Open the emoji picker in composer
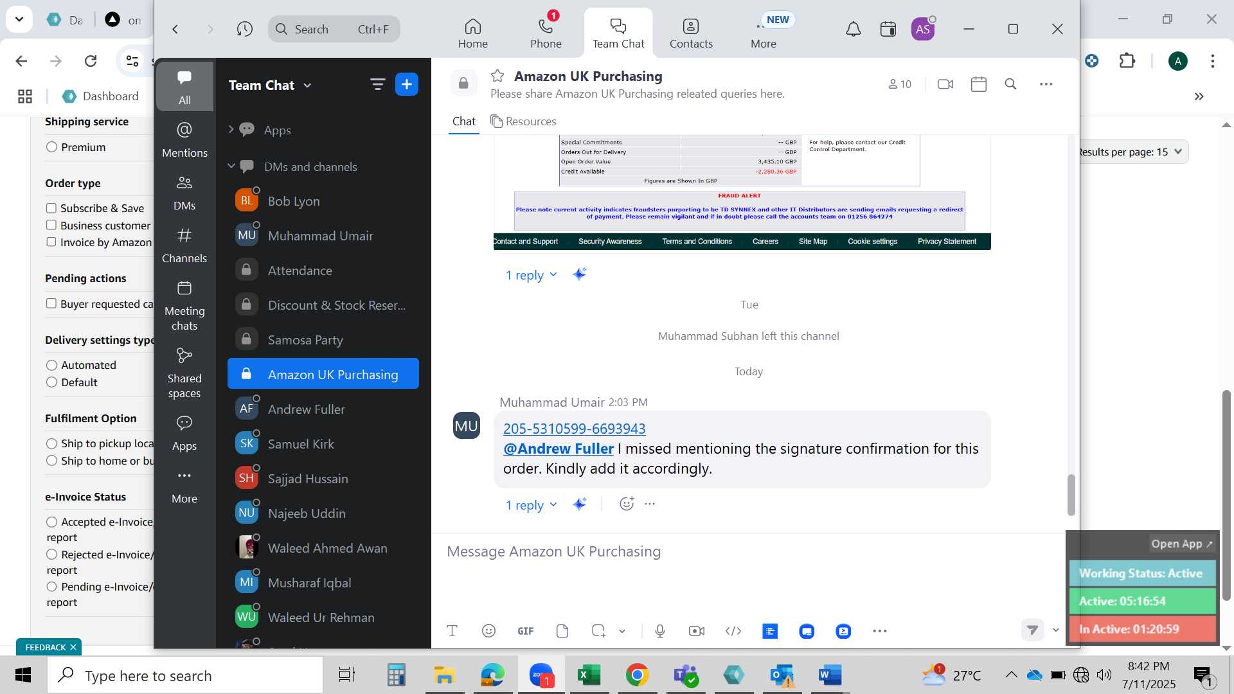This screenshot has width=1234, height=694. [x=488, y=631]
